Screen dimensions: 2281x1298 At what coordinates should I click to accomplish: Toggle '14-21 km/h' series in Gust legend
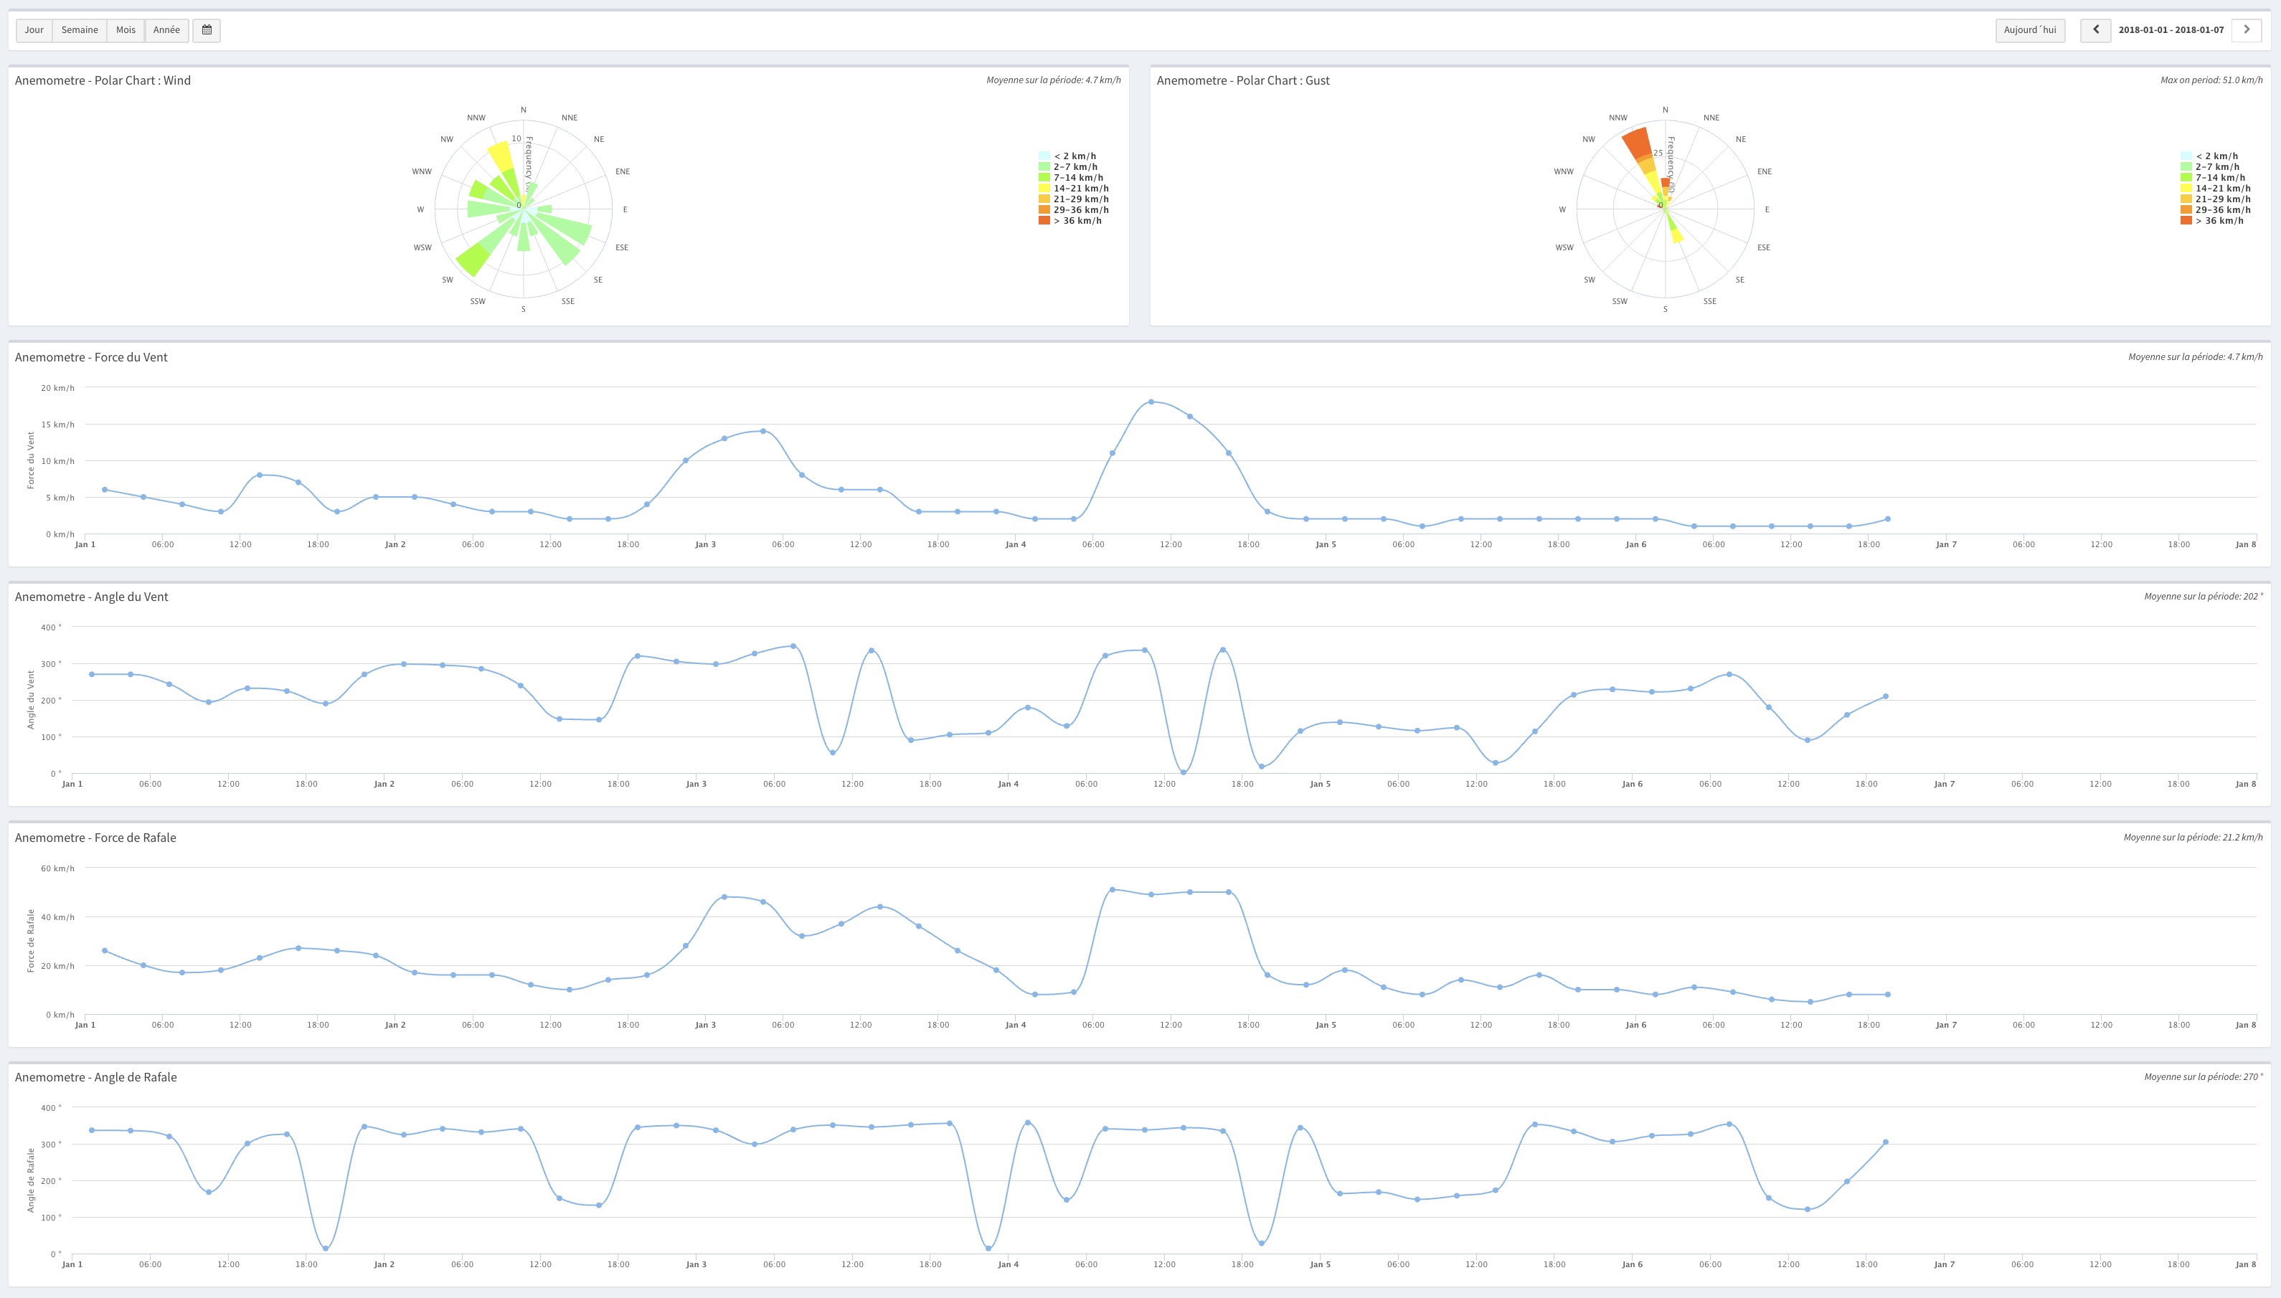2222,188
